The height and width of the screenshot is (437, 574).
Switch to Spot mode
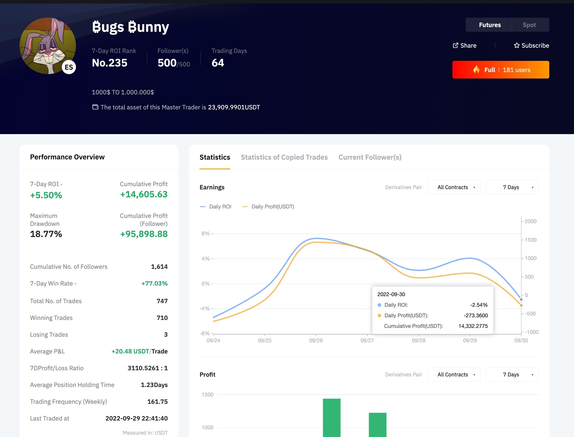(x=529, y=25)
